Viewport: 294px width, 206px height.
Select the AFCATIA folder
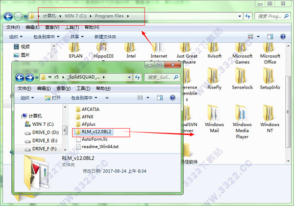click(88, 109)
